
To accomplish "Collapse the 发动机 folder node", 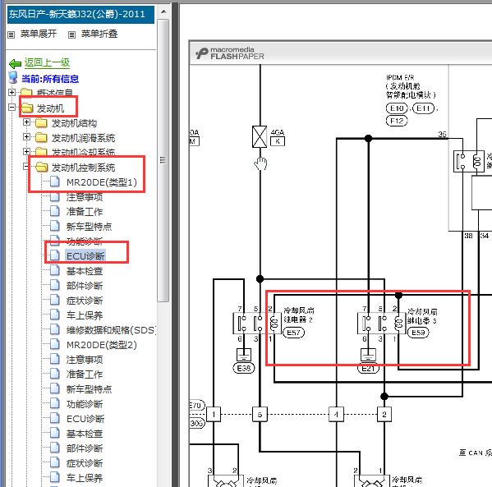I will click(x=11, y=108).
